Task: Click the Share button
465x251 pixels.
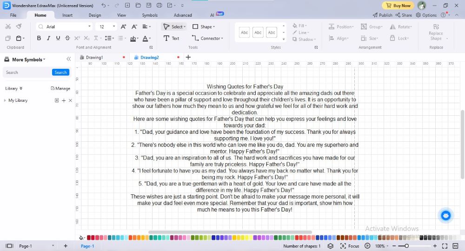Action: click(404, 15)
